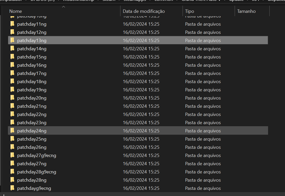Select the patchday28ng folder name

(x=32, y=180)
